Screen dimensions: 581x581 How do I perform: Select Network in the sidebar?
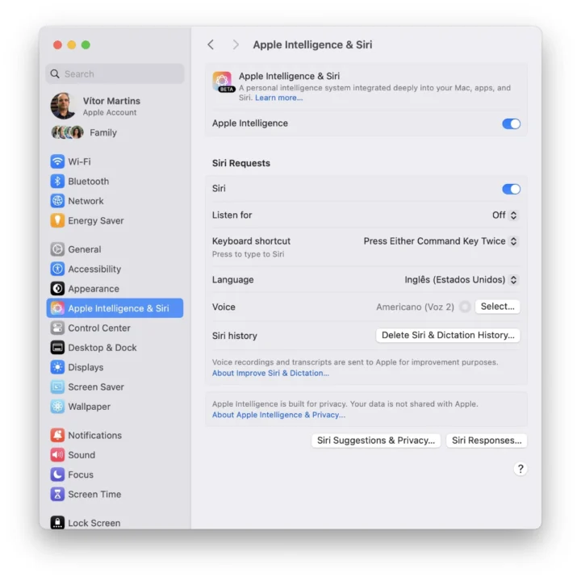(x=115, y=201)
